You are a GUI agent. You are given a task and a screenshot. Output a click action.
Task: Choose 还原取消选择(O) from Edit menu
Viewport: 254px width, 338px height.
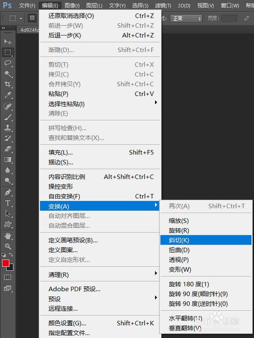(101, 16)
